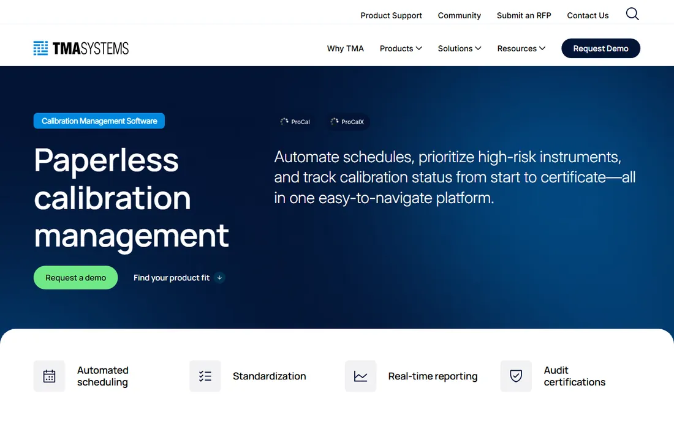Expand the Solutions dropdown menu
Image resolution: width=674 pixels, height=421 pixels.
(x=460, y=48)
